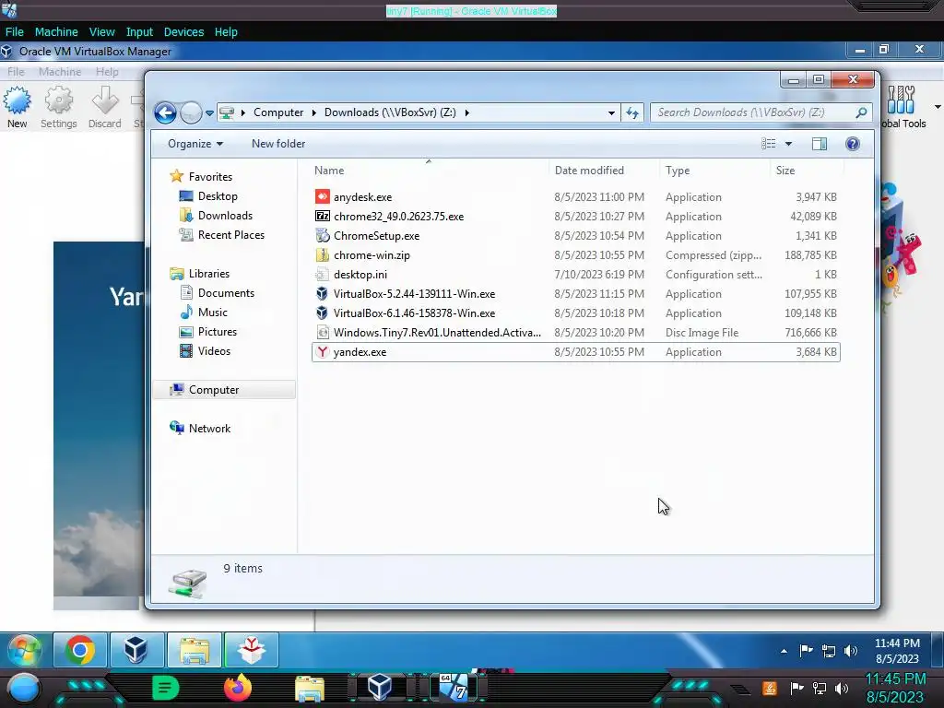Click Downloads (\\VBoxSvr) (Z:) breadcrumb
This screenshot has height=708, width=944.
pyautogui.click(x=390, y=112)
